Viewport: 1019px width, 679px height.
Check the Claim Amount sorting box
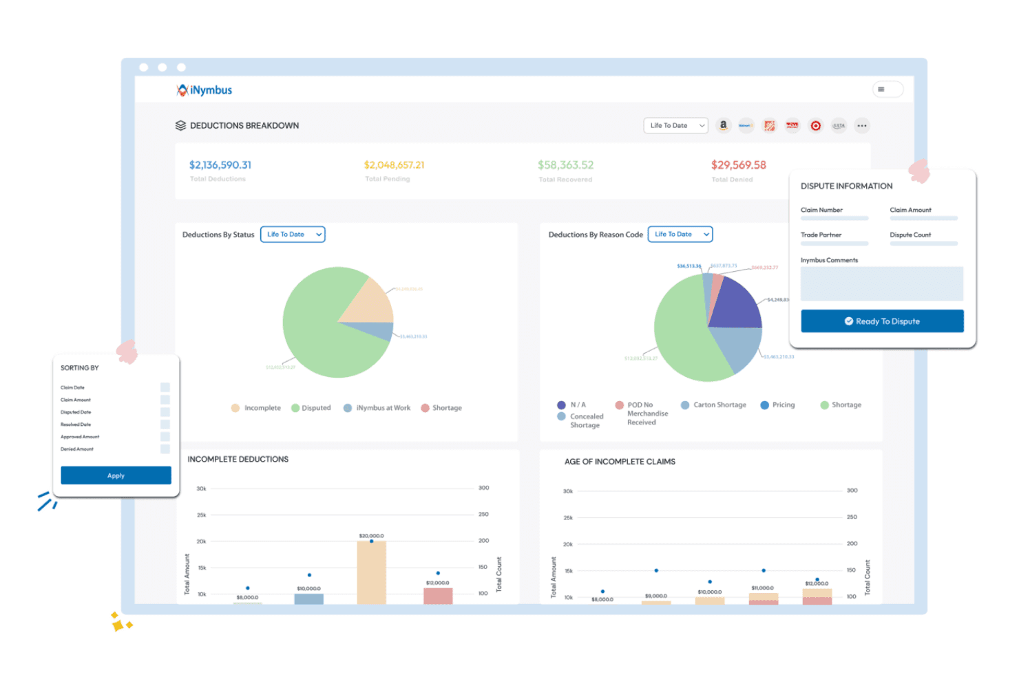(165, 400)
